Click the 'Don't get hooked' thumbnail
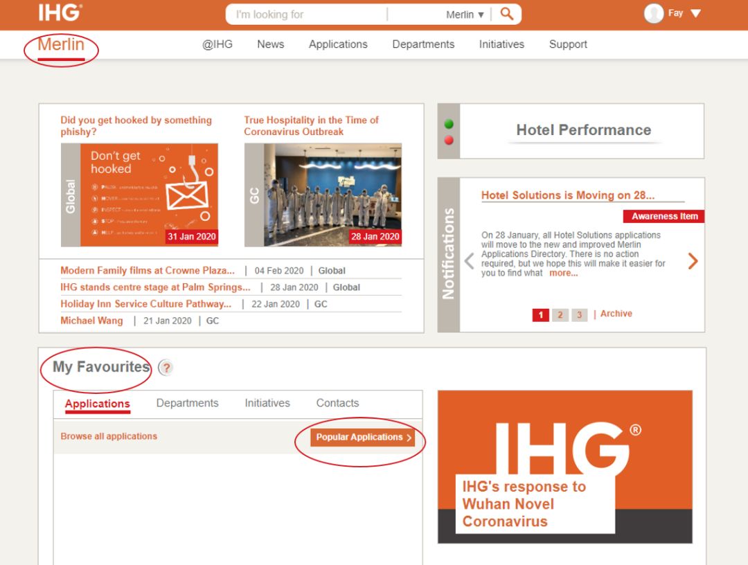Screen dimensions: 748x565 (139, 195)
